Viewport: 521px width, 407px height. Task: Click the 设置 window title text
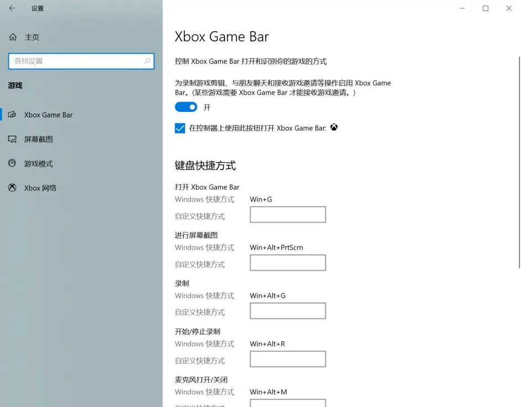tap(38, 8)
